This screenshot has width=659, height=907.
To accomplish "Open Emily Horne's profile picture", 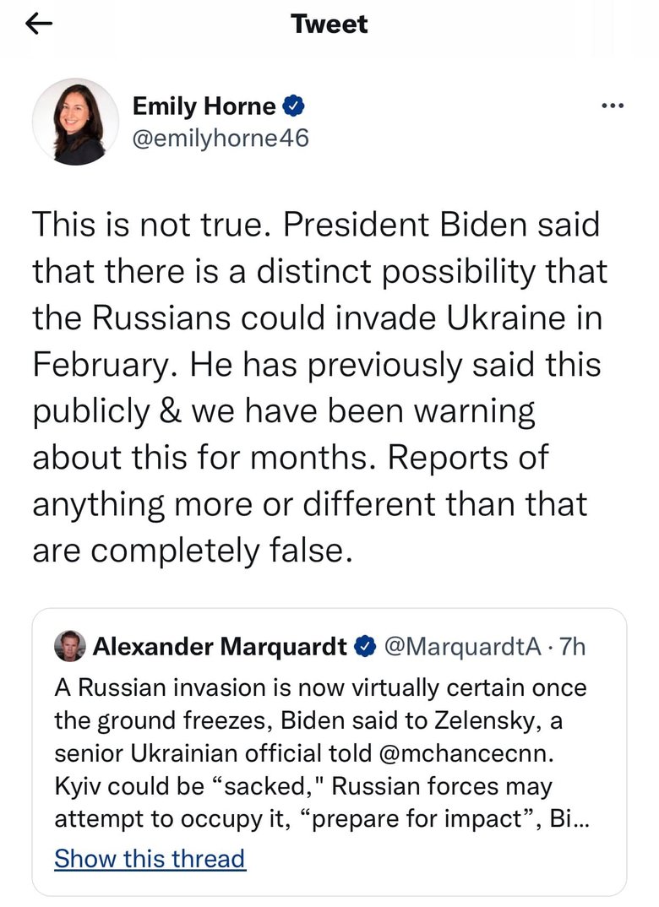I will 75,122.
